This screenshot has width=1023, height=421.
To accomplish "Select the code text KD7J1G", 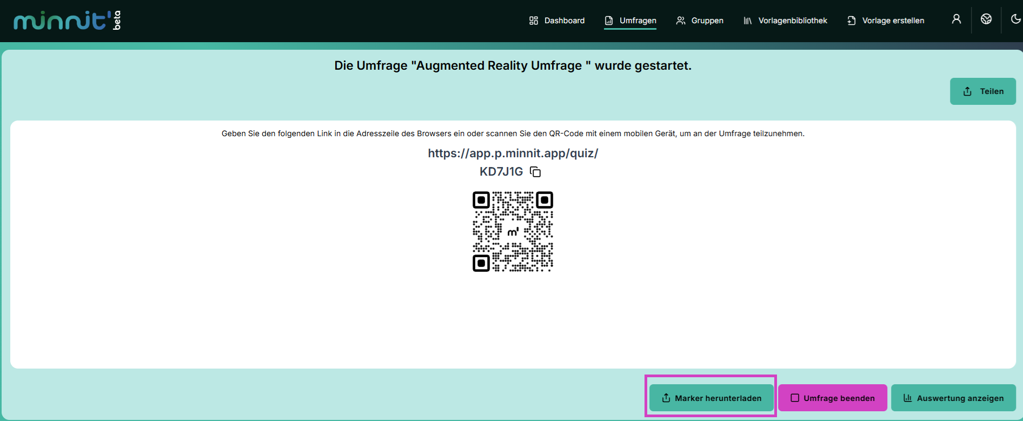I will [x=501, y=172].
